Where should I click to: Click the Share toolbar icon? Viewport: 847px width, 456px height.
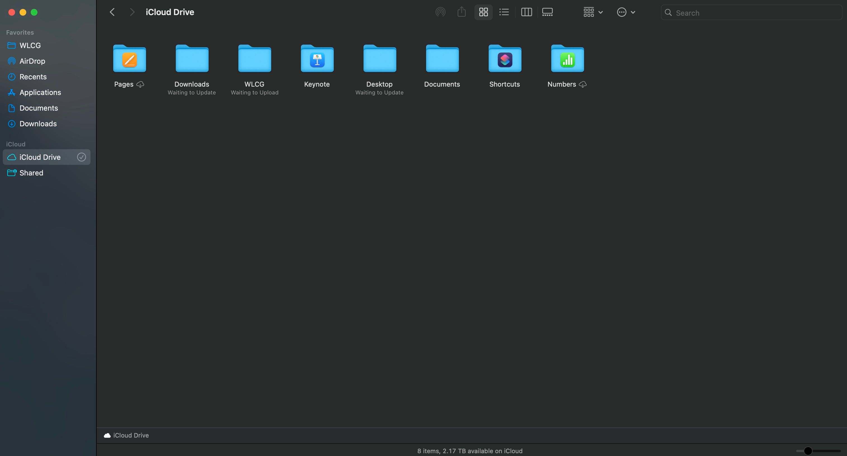[x=462, y=12]
